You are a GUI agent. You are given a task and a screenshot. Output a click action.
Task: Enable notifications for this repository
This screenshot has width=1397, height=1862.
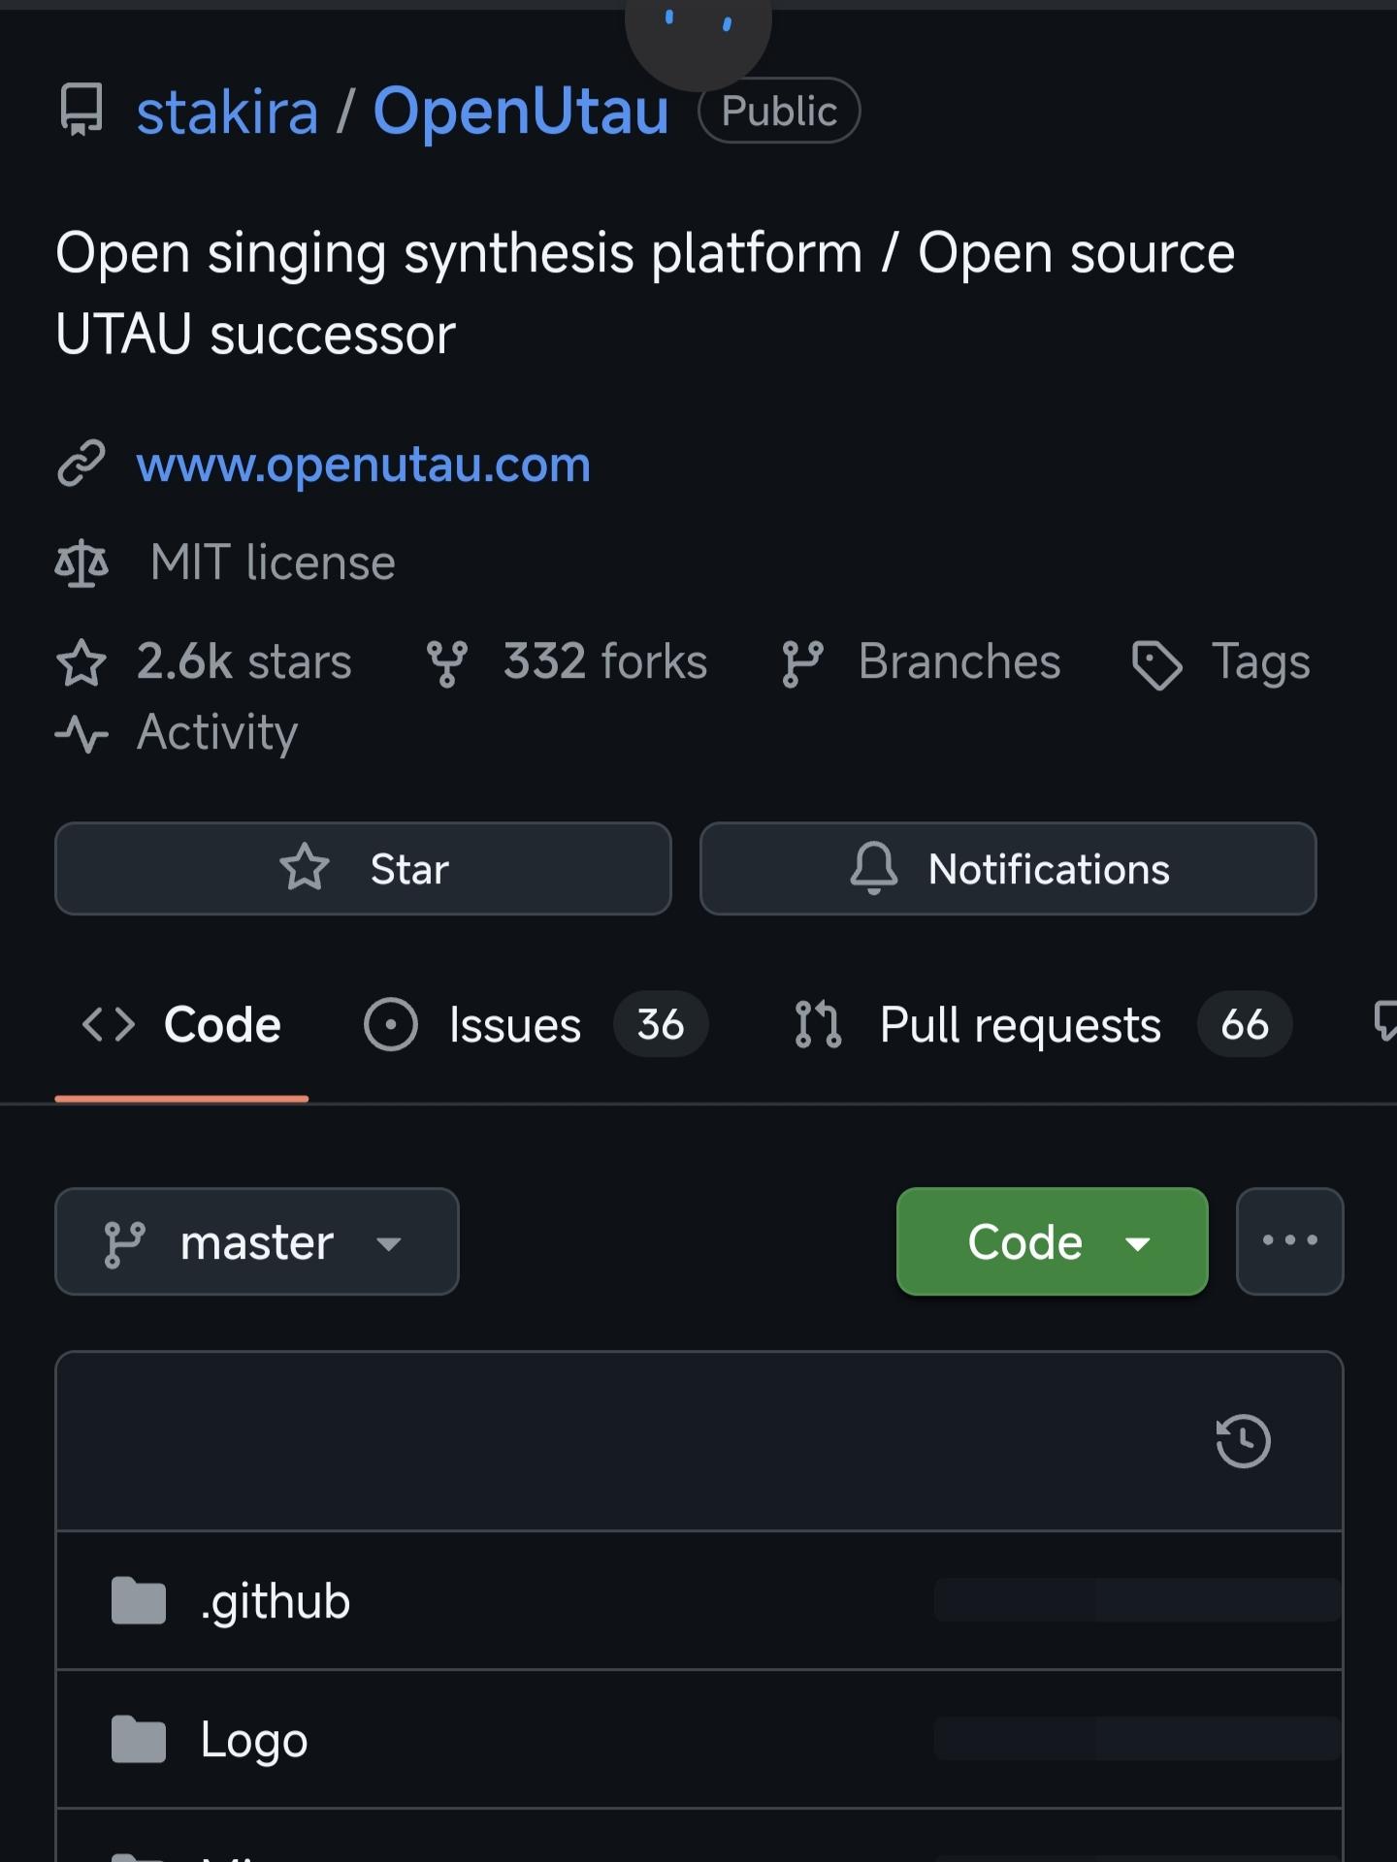tap(1008, 869)
